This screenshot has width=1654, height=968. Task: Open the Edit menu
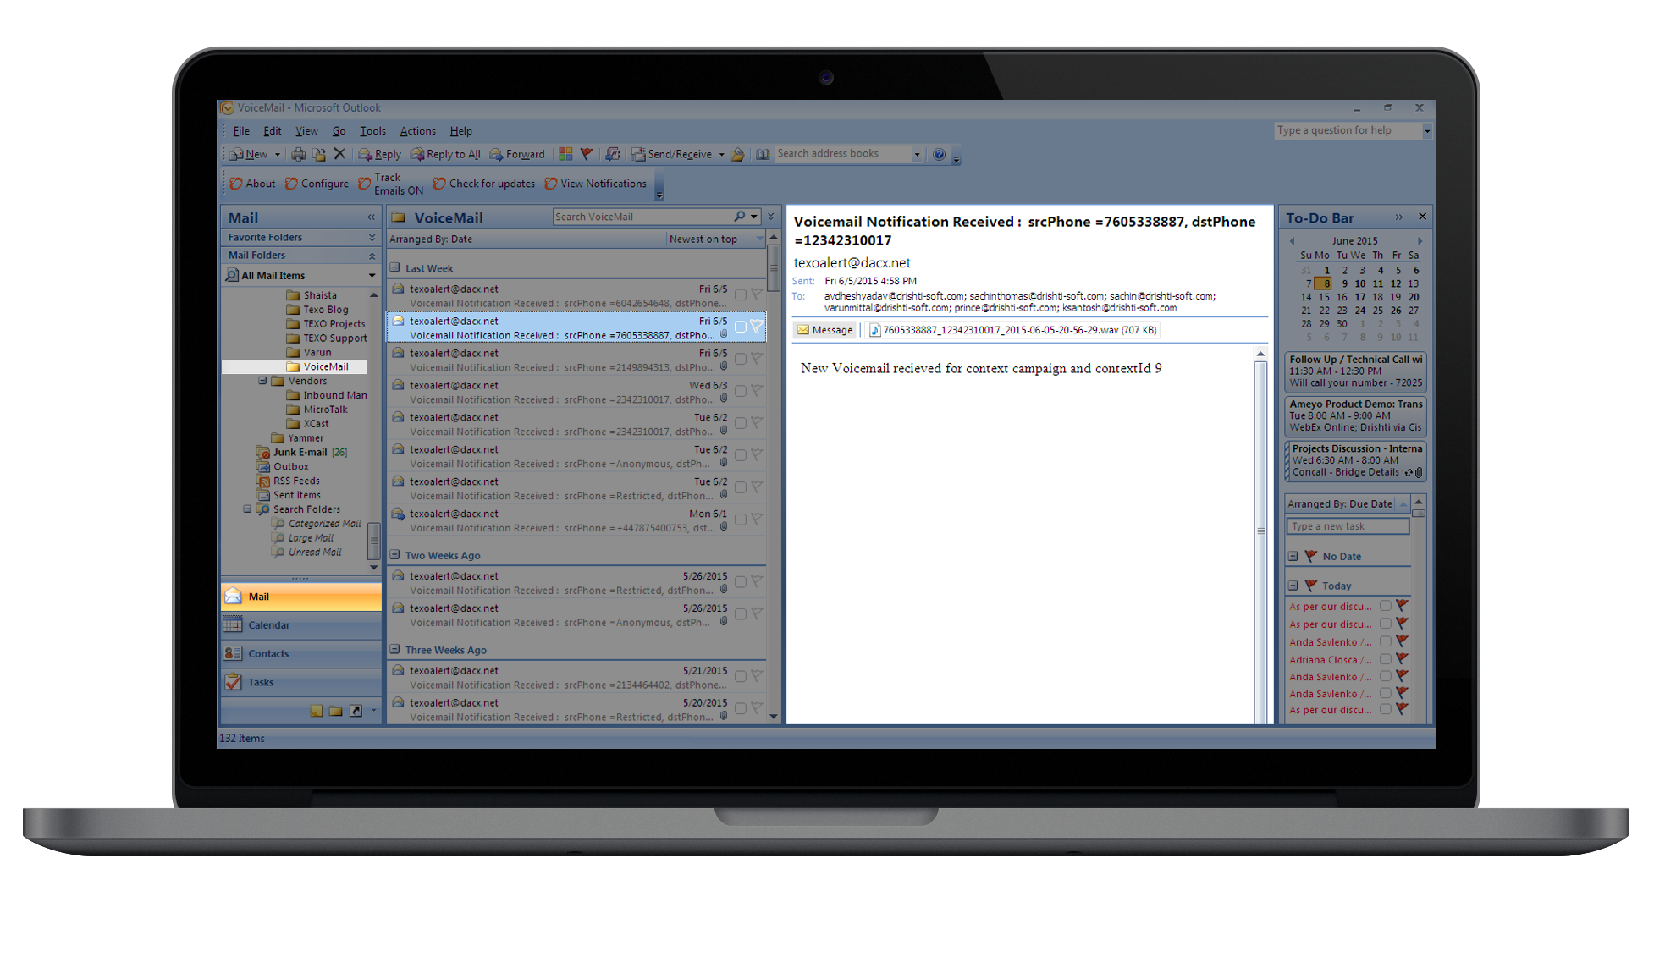[x=272, y=131]
